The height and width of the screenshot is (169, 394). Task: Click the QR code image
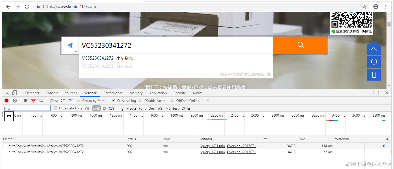[x=352, y=20]
